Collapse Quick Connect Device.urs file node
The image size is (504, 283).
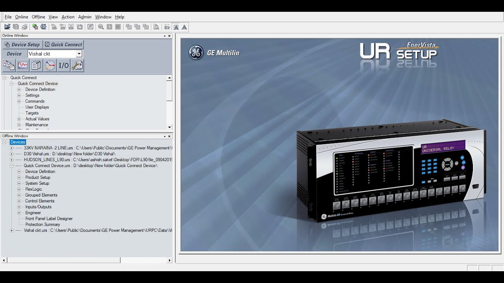11,166
